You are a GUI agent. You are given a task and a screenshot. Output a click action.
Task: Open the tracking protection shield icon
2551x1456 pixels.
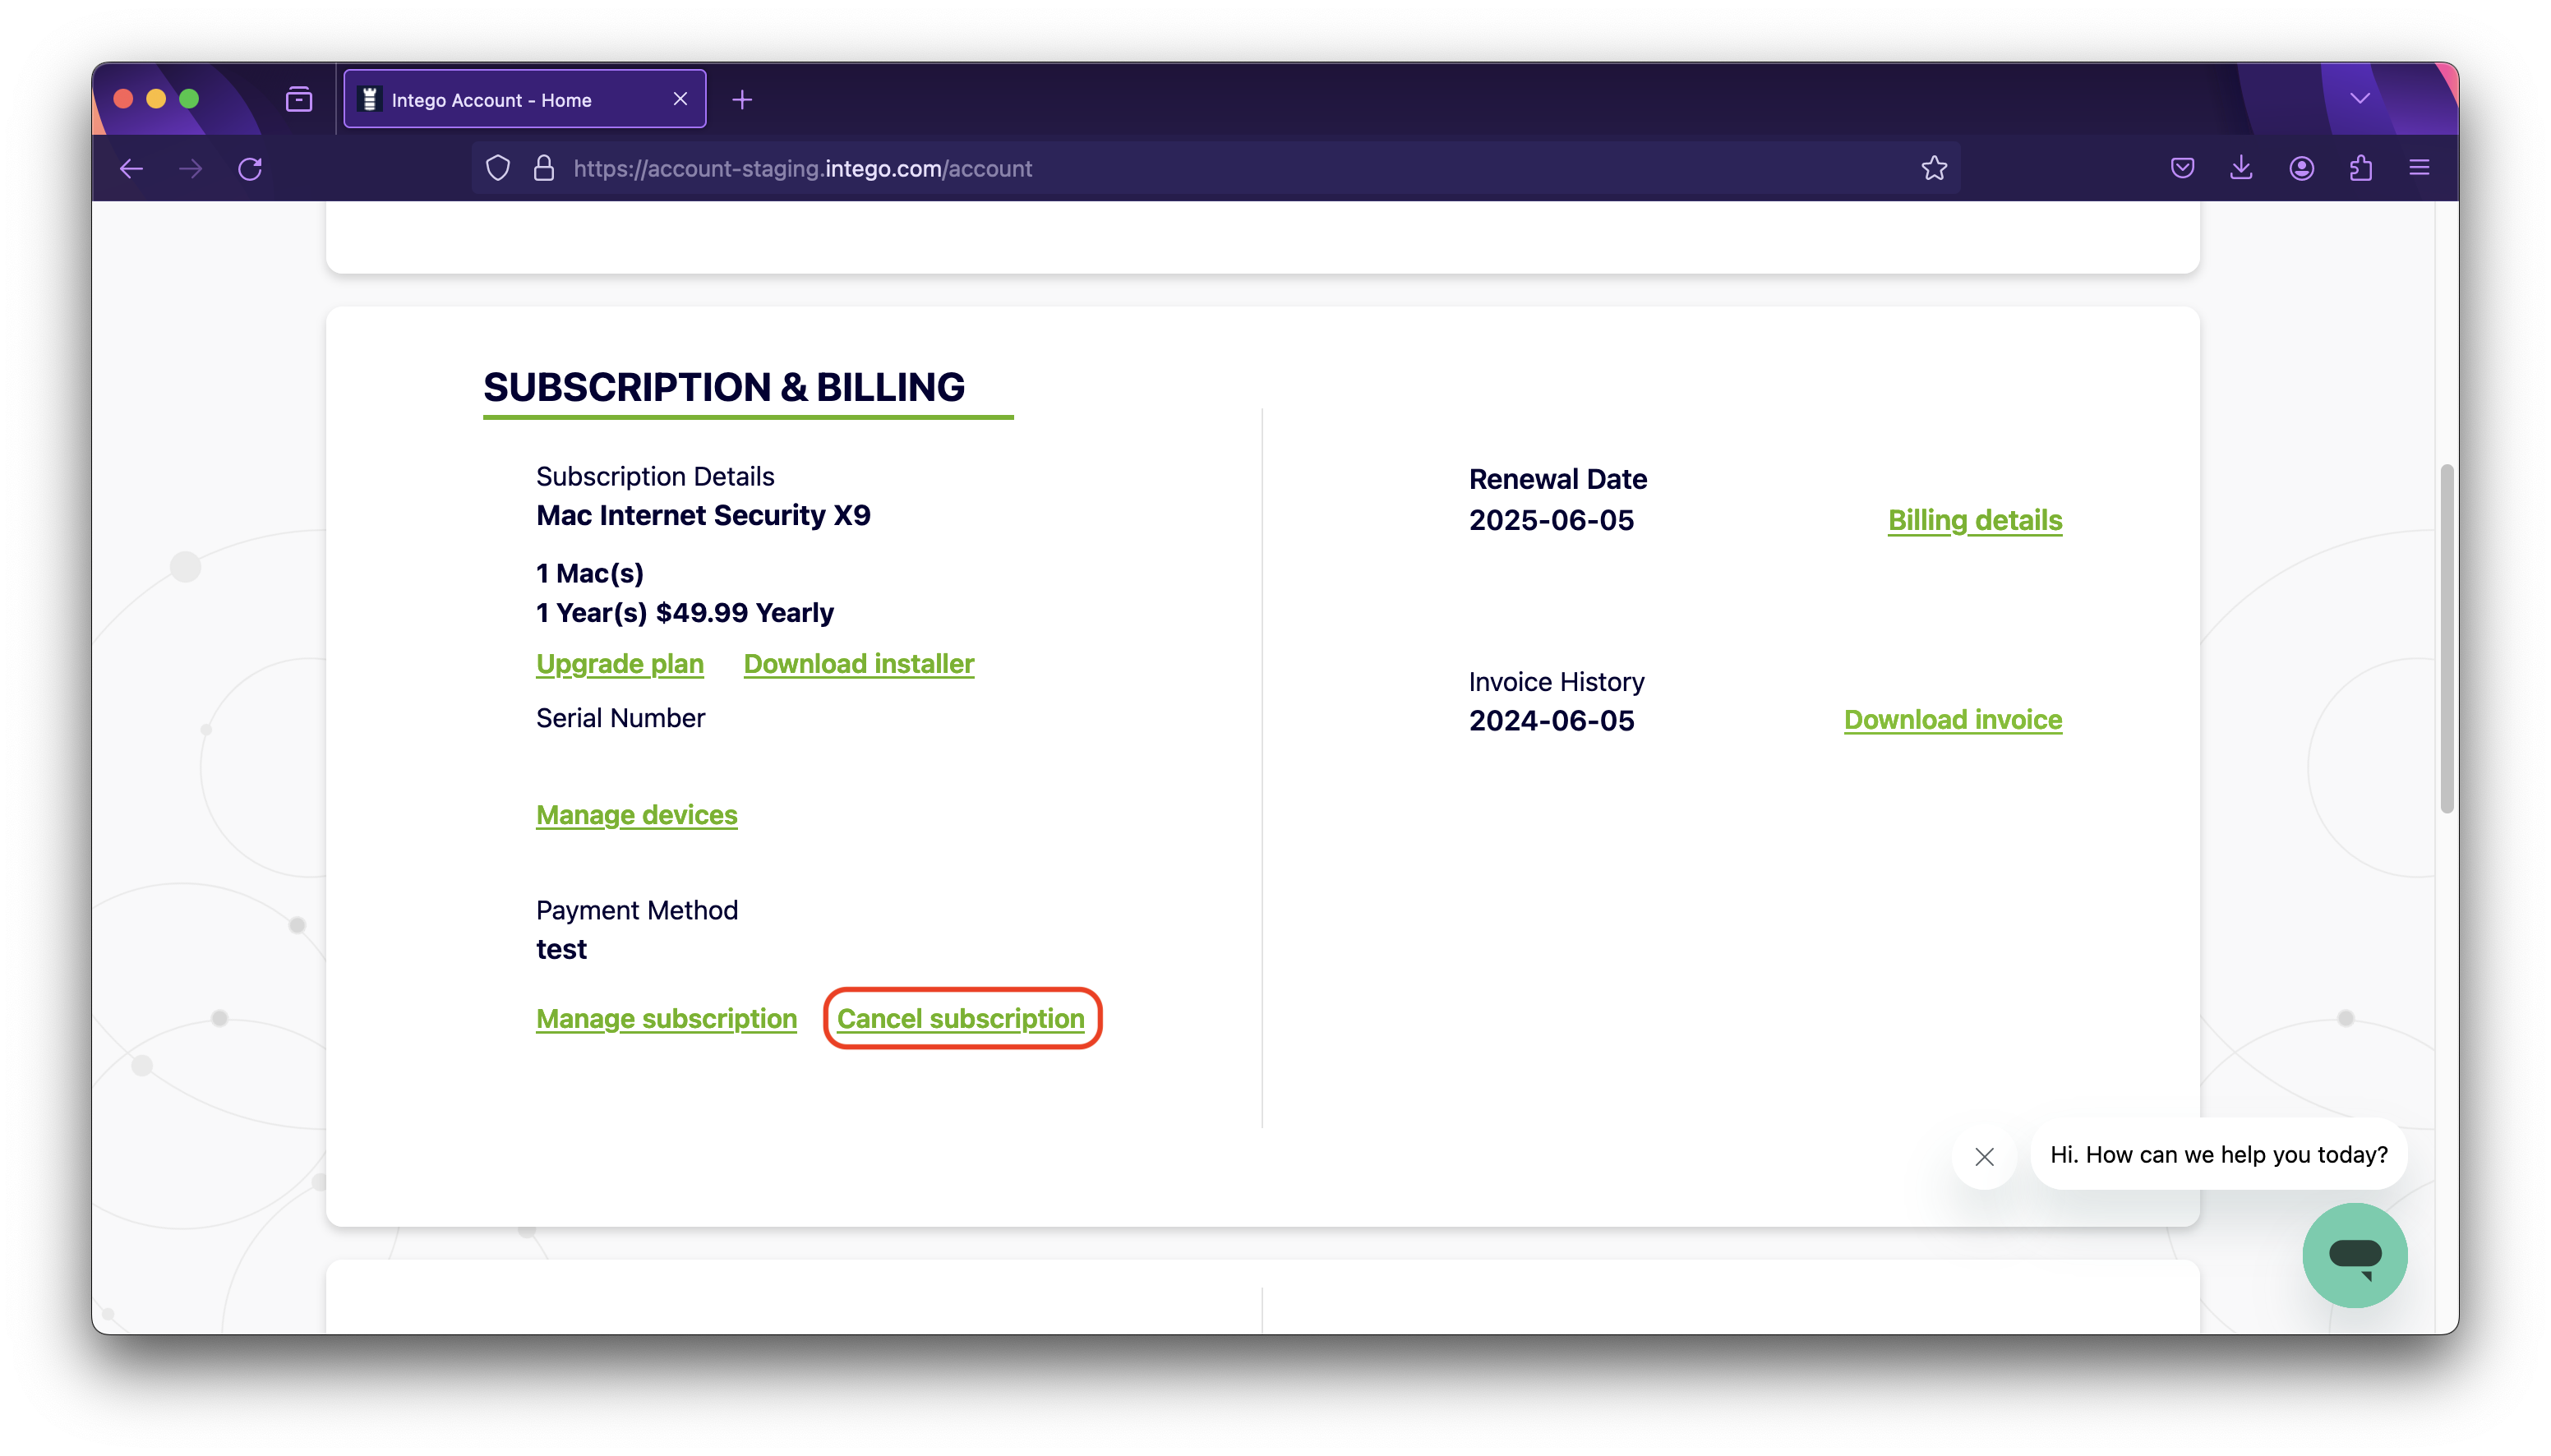[x=498, y=168]
